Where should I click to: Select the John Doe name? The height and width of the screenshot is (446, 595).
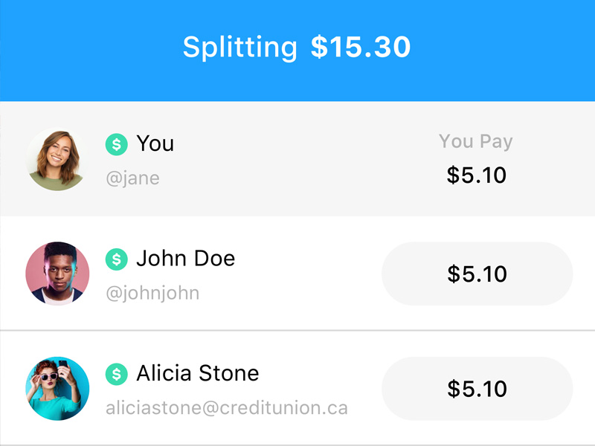pos(185,259)
